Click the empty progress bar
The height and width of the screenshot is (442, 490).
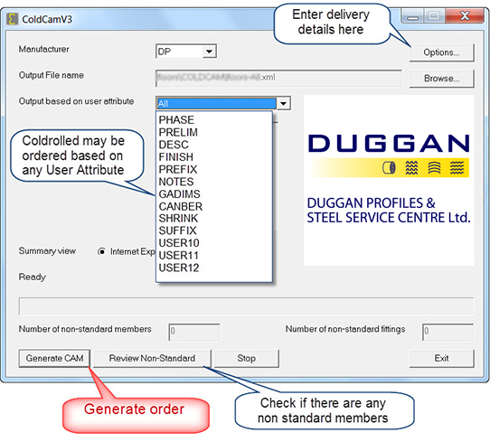pyautogui.click(x=246, y=306)
